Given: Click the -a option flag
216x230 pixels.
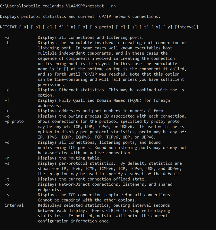Looking at the screenshot, I should coord(7,38).
